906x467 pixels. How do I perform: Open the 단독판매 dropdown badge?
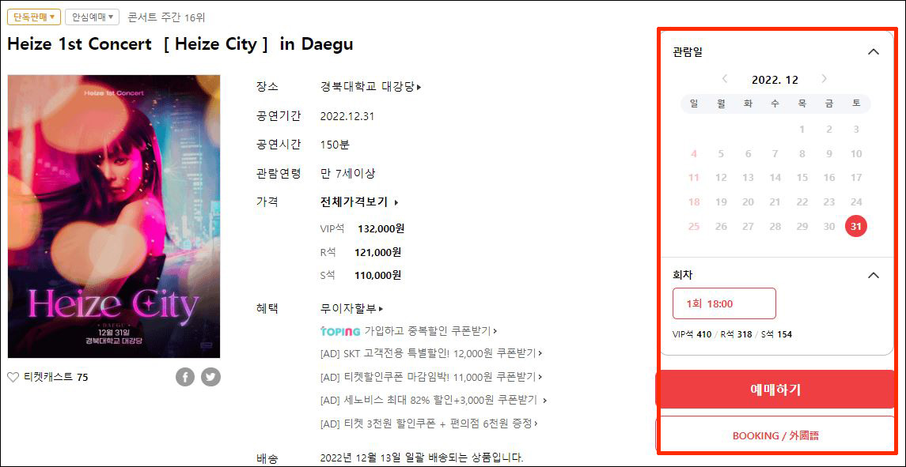[33, 17]
